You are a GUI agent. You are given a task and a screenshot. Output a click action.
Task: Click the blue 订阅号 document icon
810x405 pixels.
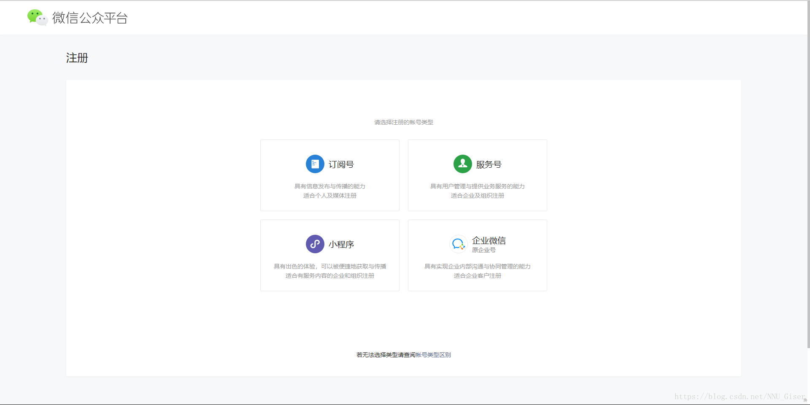click(x=315, y=164)
